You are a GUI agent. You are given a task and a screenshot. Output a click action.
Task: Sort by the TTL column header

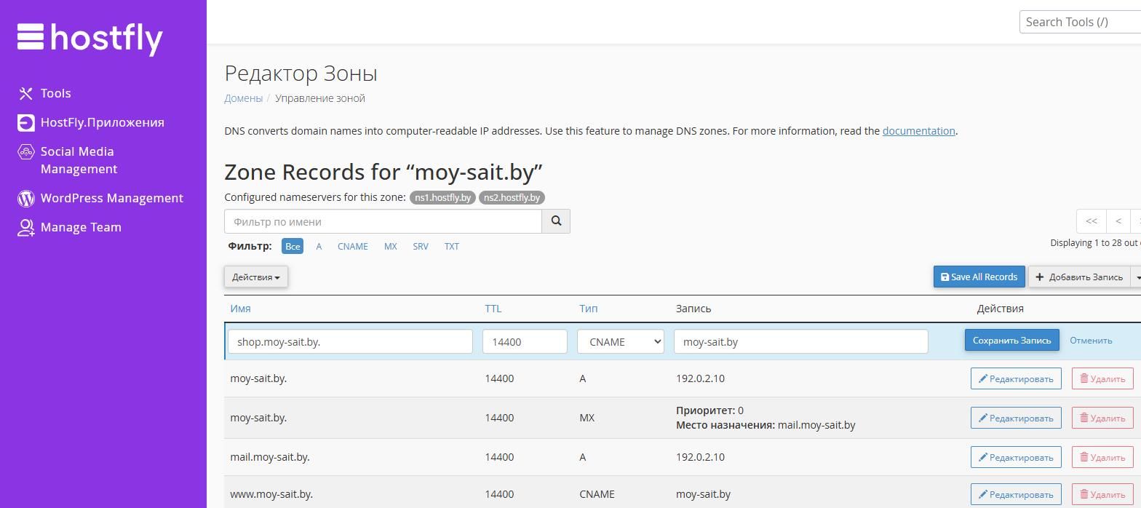493,309
